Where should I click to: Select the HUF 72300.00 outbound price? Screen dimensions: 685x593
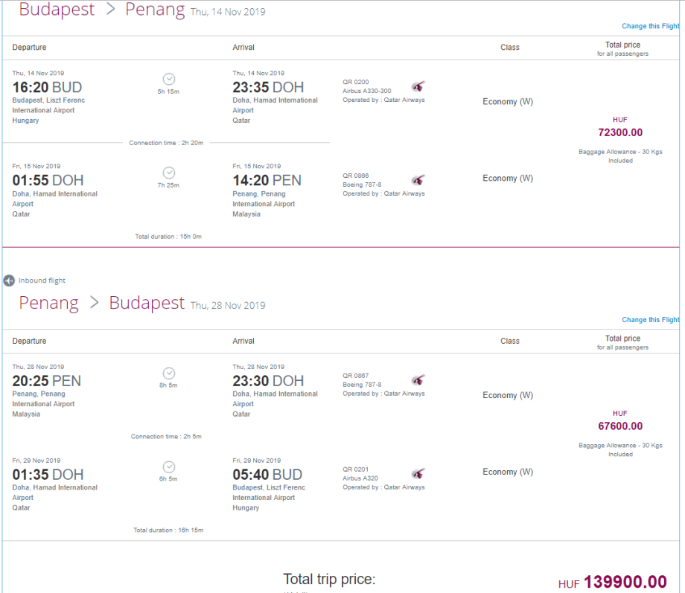click(620, 132)
